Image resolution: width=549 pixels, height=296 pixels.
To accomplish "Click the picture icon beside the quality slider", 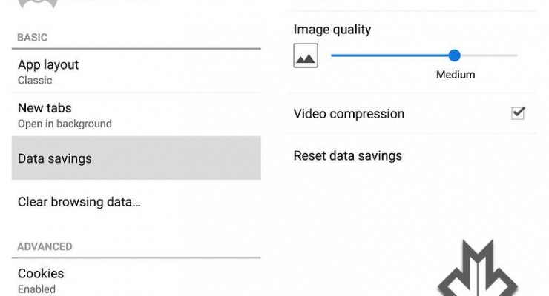I will [306, 55].
